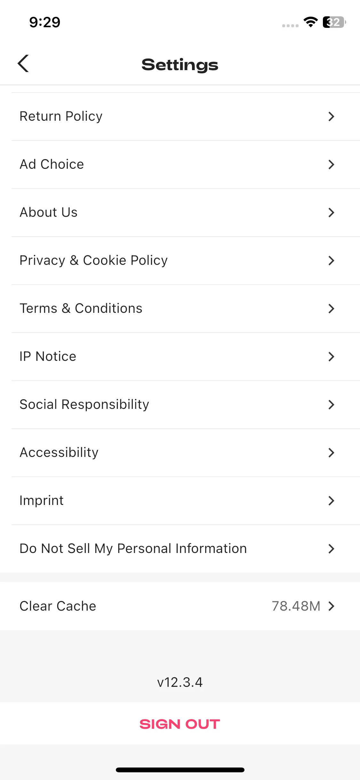This screenshot has width=360, height=780.
Task: Tap the Wi-Fi status icon
Action: 310,22
